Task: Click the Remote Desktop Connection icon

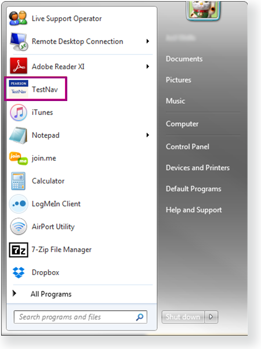Action: (x=19, y=42)
